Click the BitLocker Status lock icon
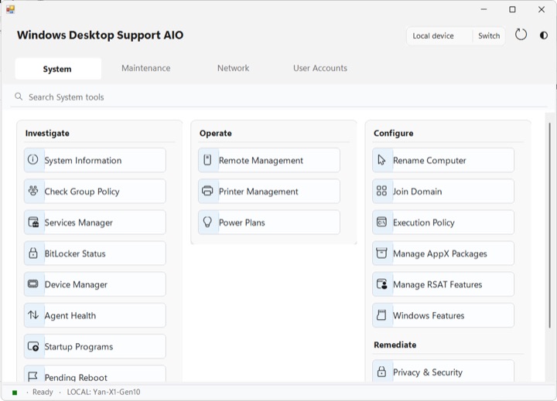557x401 pixels. [x=33, y=253]
